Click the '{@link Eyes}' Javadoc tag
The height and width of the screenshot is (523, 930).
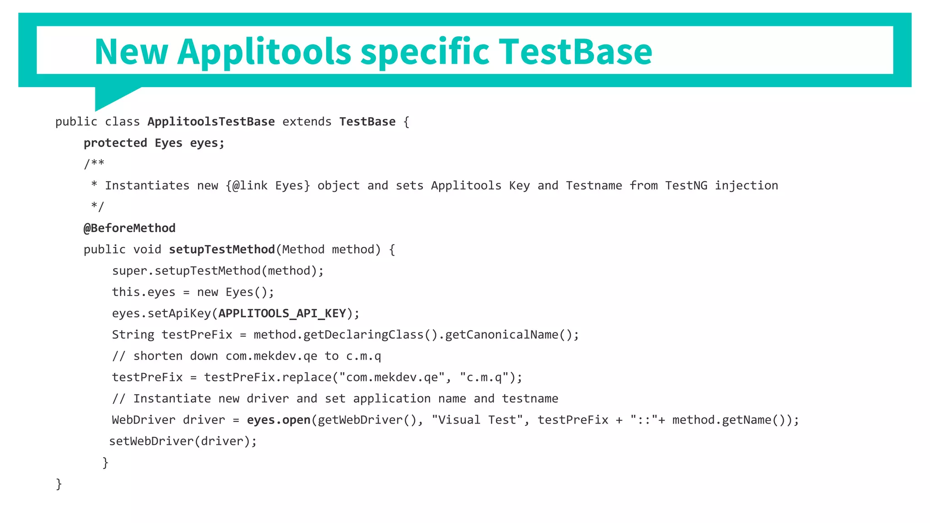click(x=267, y=186)
